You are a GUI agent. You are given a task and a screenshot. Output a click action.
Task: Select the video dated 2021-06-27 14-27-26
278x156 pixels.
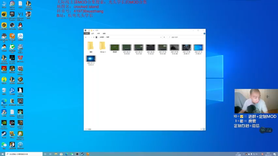(139, 49)
